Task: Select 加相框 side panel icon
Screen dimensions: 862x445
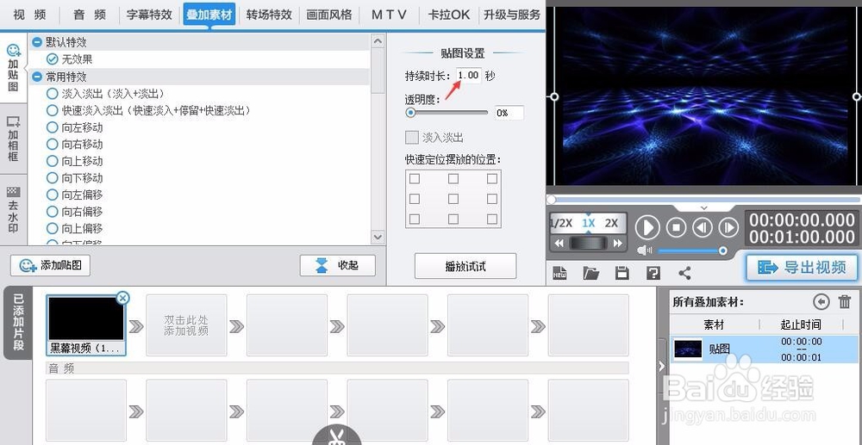Action: 13,139
